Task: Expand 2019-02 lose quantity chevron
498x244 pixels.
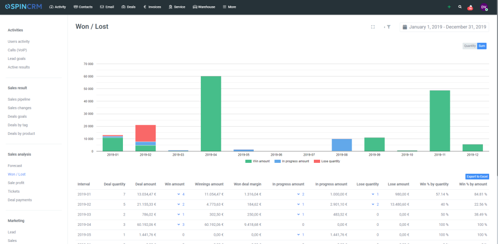Action: (x=373, y=204)
